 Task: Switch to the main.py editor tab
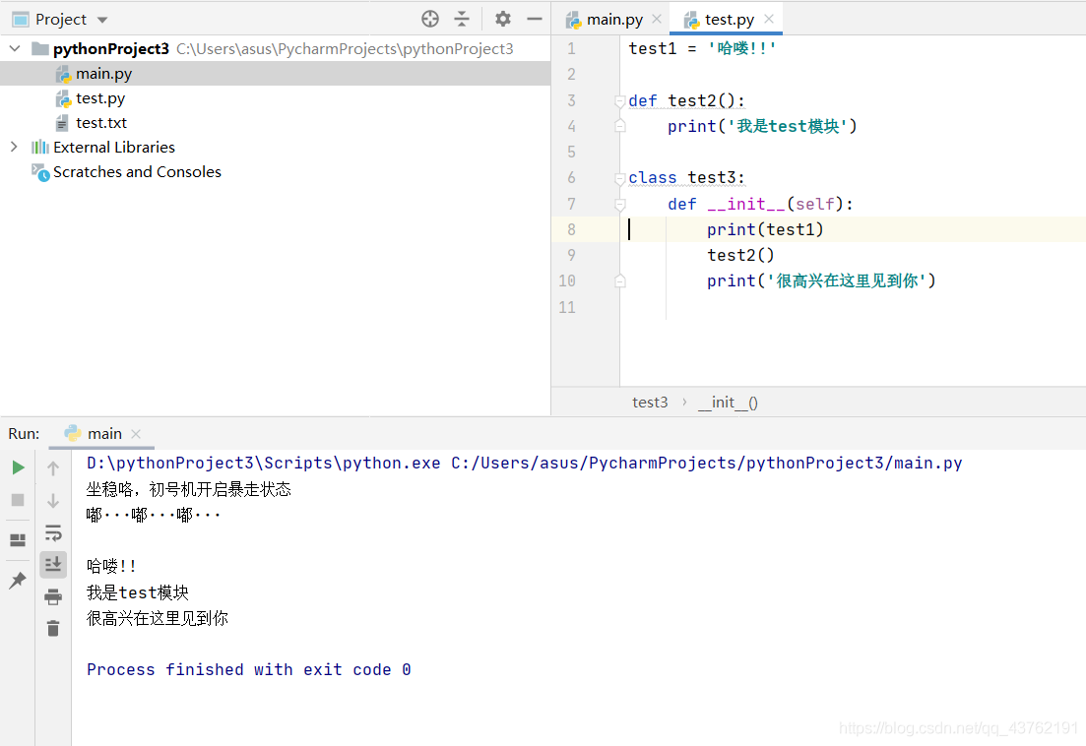pos(614,20)
